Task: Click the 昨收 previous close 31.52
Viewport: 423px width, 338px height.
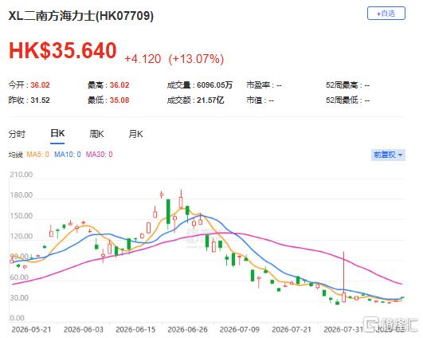Action: click(x=40, y=100)
